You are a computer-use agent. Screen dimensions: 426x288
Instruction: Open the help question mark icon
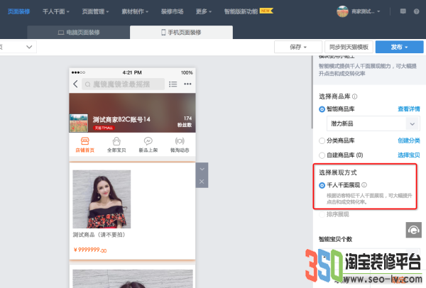[416, 11]
